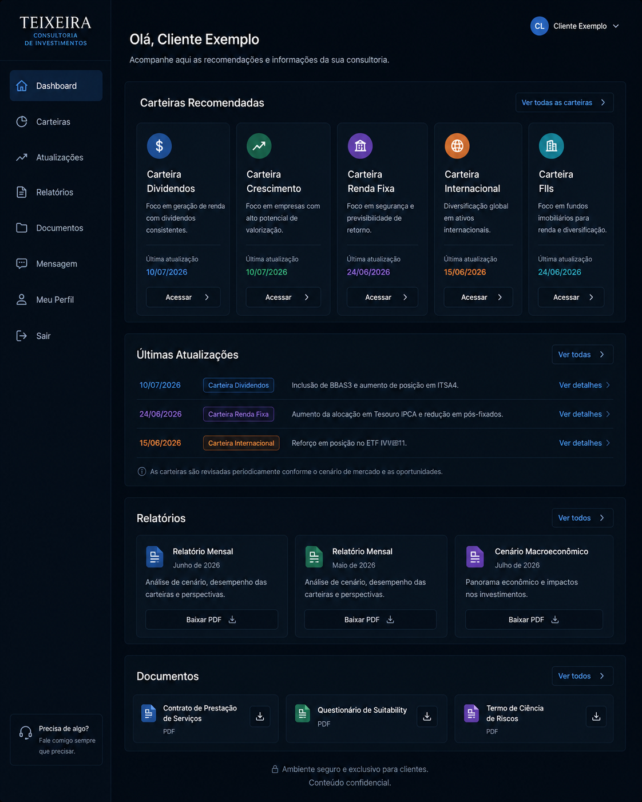
Task: Download the Contrato de Prestação de Serviços
Action: tap(260, 716)
